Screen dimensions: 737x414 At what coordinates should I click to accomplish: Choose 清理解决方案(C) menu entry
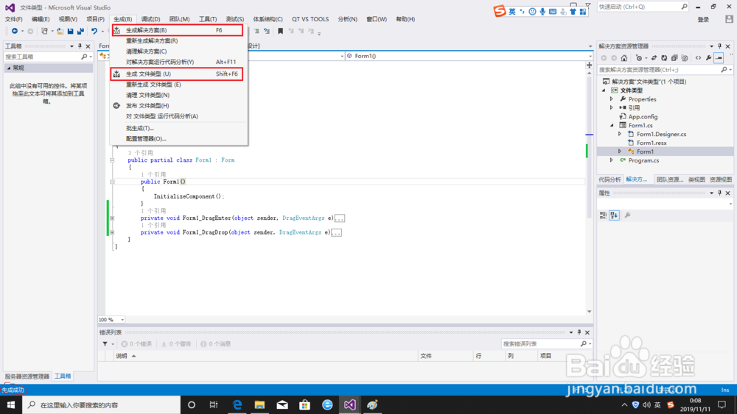(x=178, y=51)
